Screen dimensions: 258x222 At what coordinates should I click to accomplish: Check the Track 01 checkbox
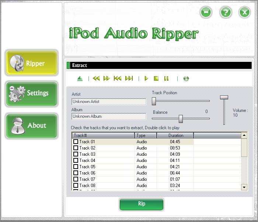(76, 141)
